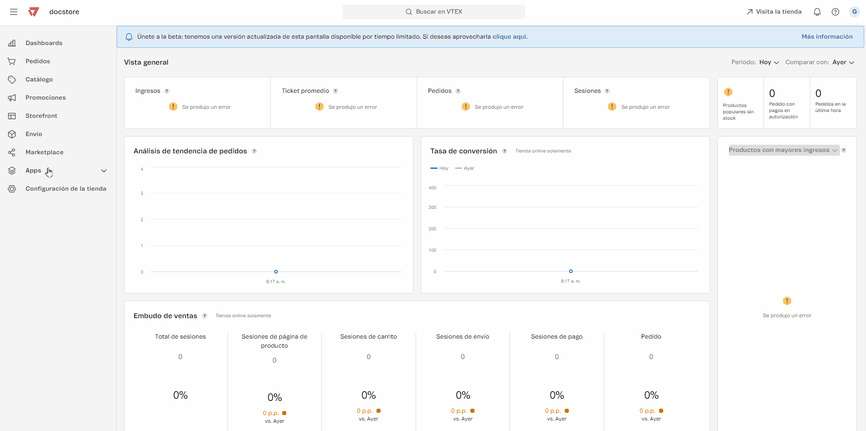Click the Sesiones help tooltip icon
Image resolution: width=866 pixels, height=431 pixels.
tap(607, 91)
